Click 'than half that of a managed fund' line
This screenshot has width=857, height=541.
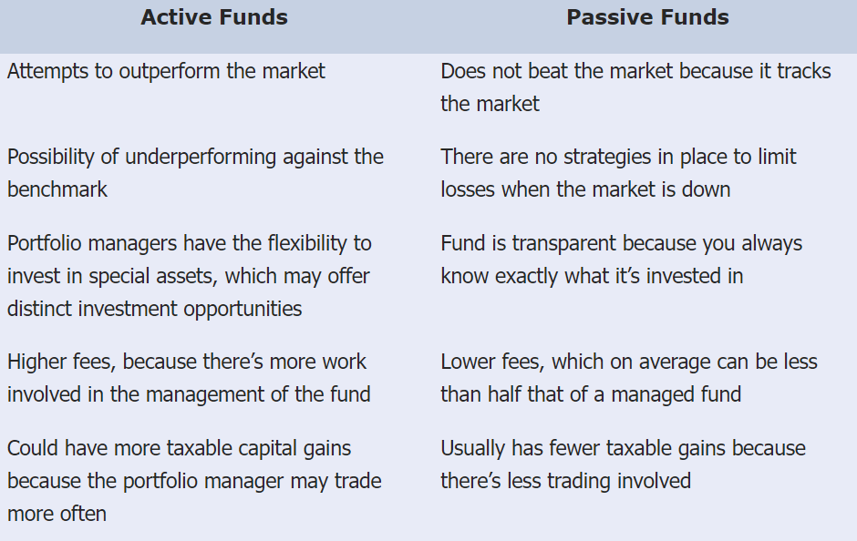591,394
